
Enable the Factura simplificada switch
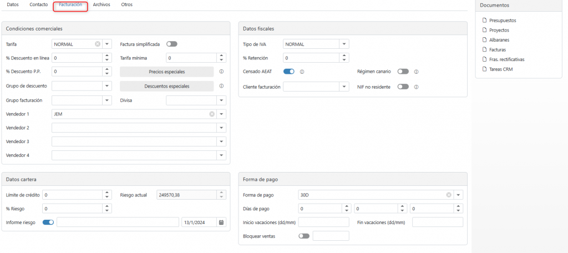pyautogui.click(x=171, y=44)
